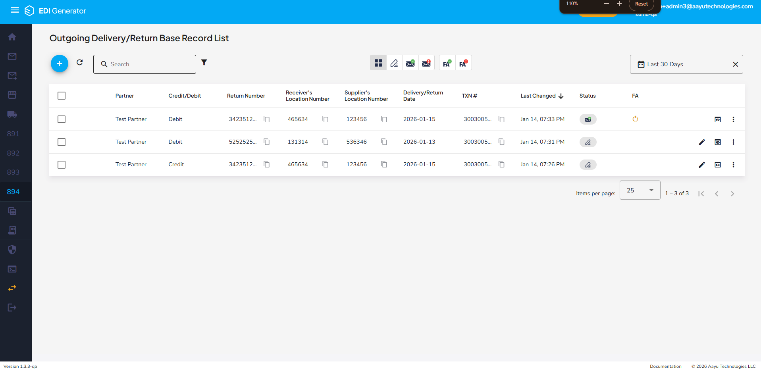Screen dimensions: 761x371
Task: Toggle the select-all checkbox in table header
Action: pos(61,96)
